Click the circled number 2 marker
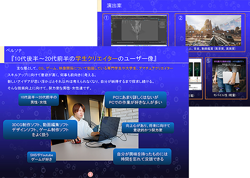 point(181,18)
